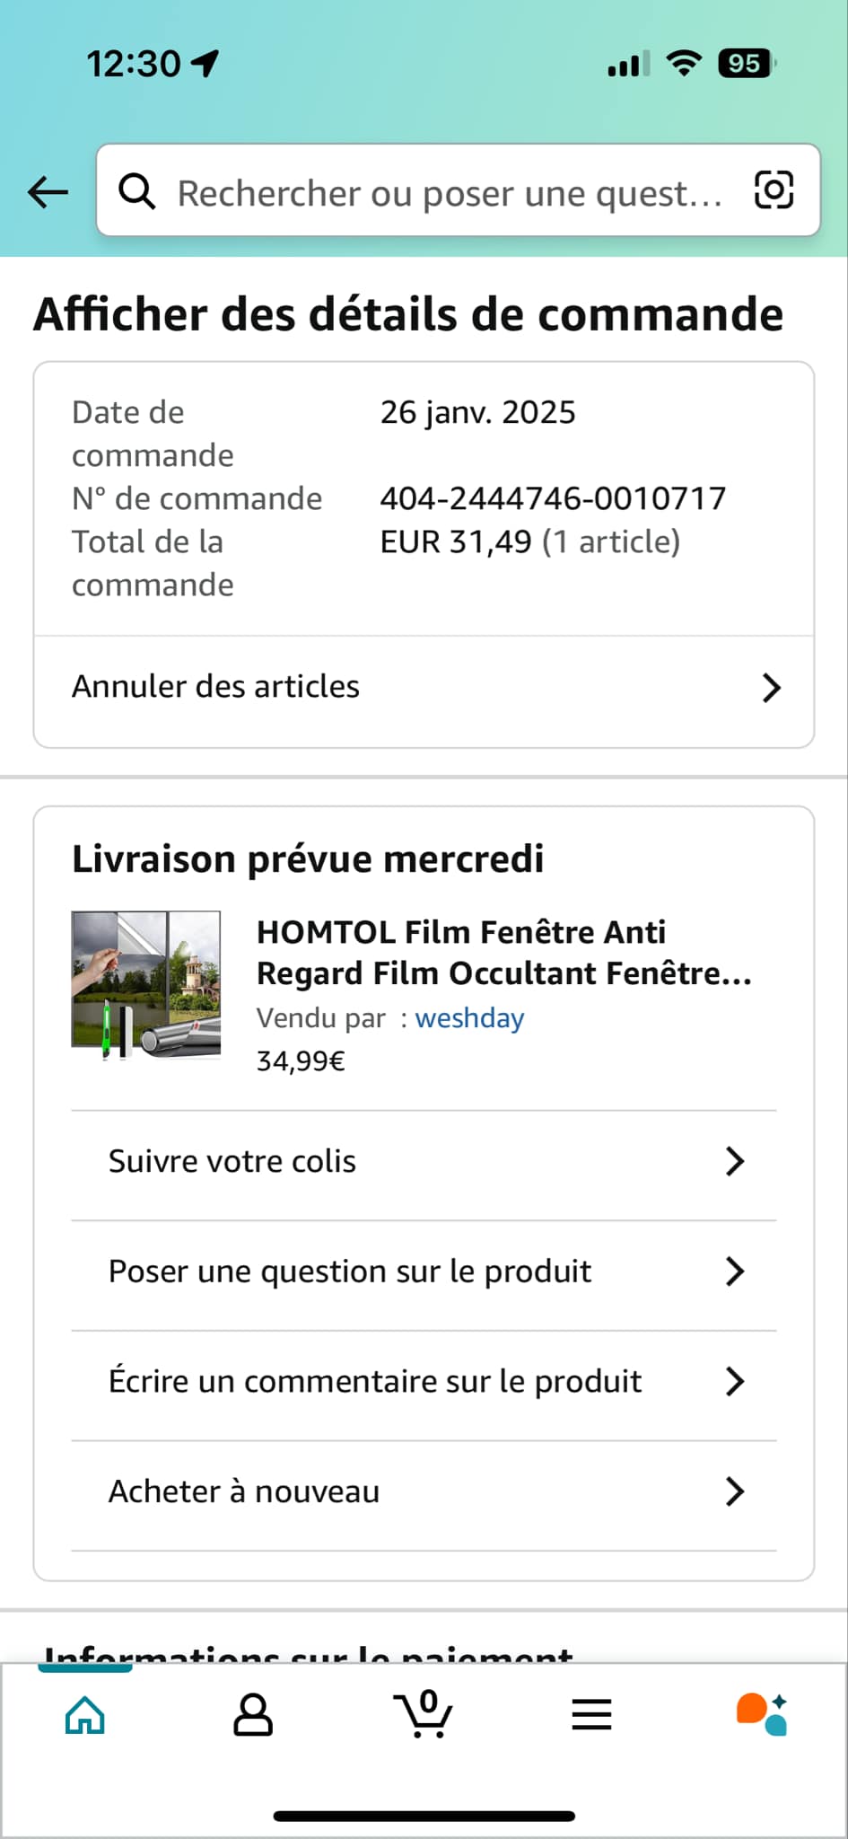The width and height of the screenshot is (848, 1839).
Task: Open the HOMTOL Film Fenêtre product title
Action: pyautogui.click(x=503, y=953)
